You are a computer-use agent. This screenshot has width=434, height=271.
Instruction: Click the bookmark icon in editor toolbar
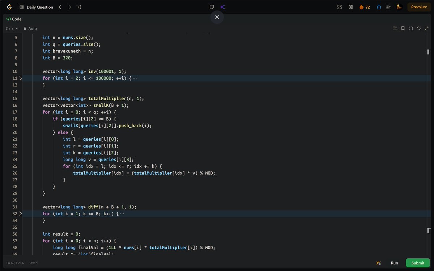403,29
